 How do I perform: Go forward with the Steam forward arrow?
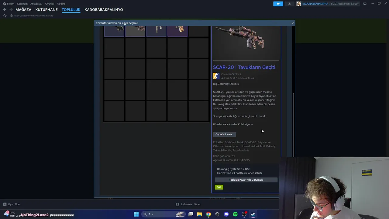[x=11, y=10]
